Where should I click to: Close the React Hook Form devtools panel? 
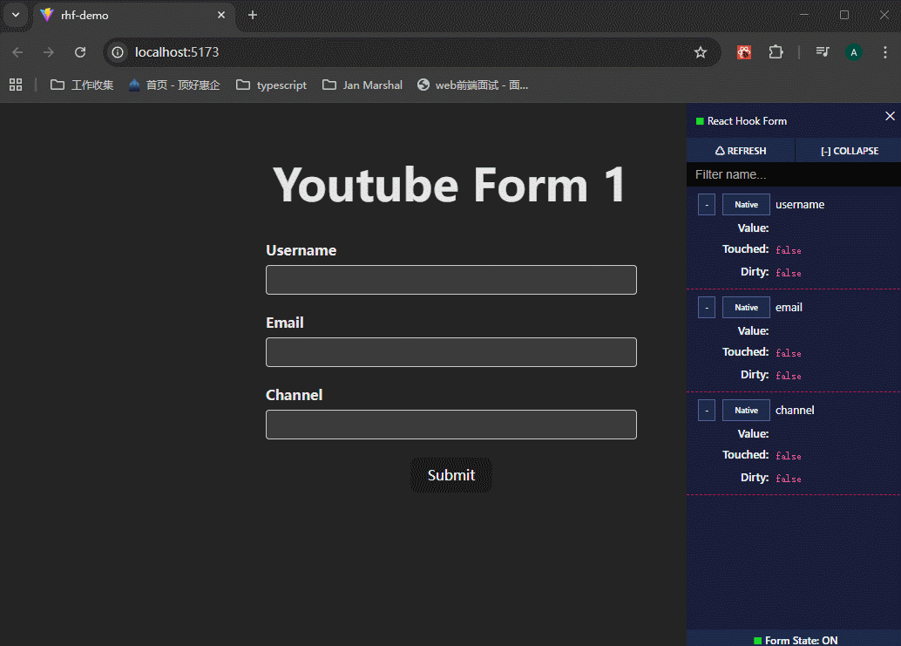coord(890,117)
